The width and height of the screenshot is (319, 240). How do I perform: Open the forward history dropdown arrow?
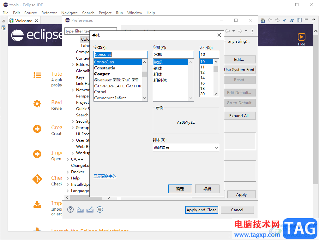(246, 31)
